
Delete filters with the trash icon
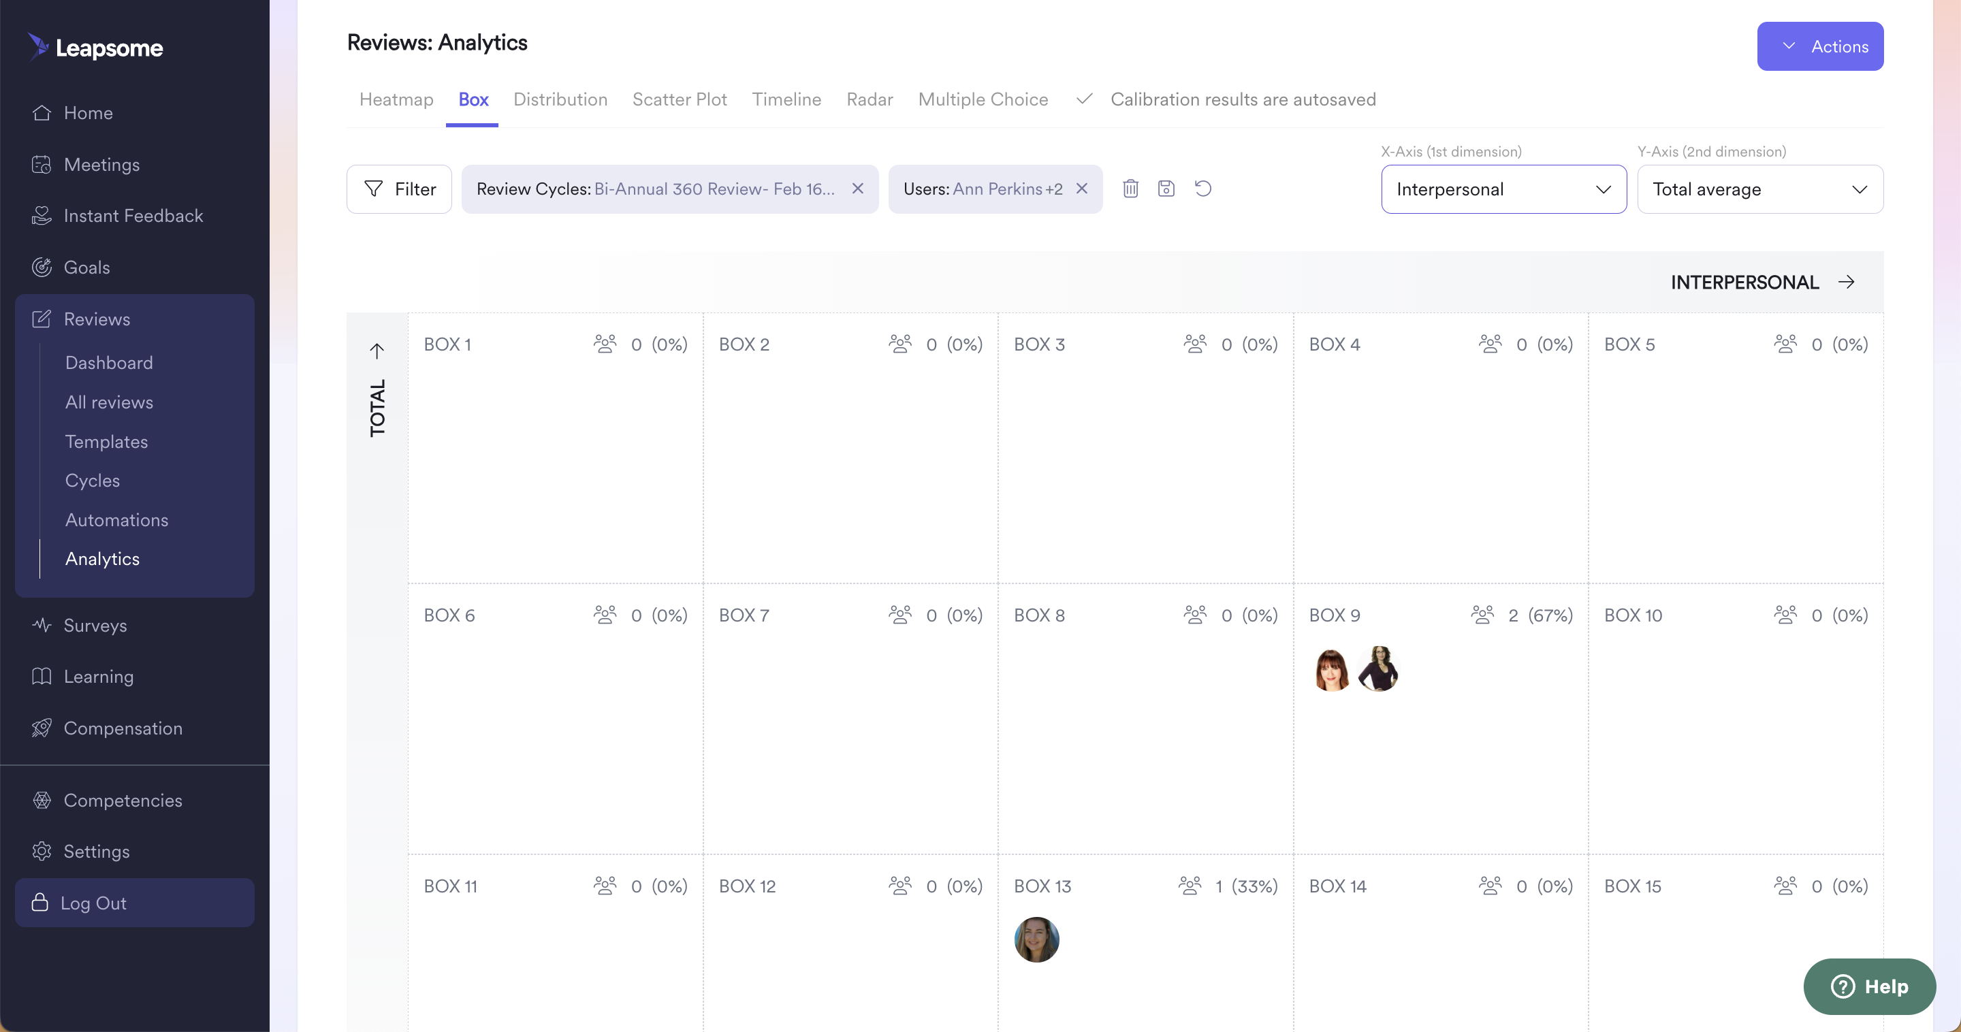(1130, 188)
